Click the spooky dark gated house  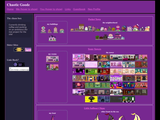coord(105,37)
